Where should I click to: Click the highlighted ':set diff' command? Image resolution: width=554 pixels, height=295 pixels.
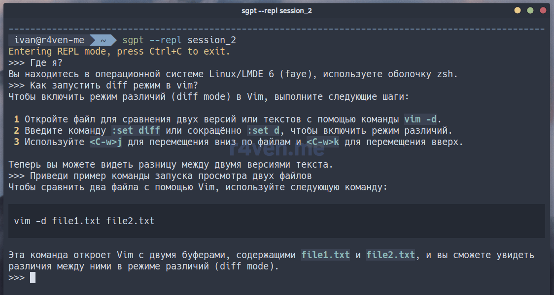point(136,131)
